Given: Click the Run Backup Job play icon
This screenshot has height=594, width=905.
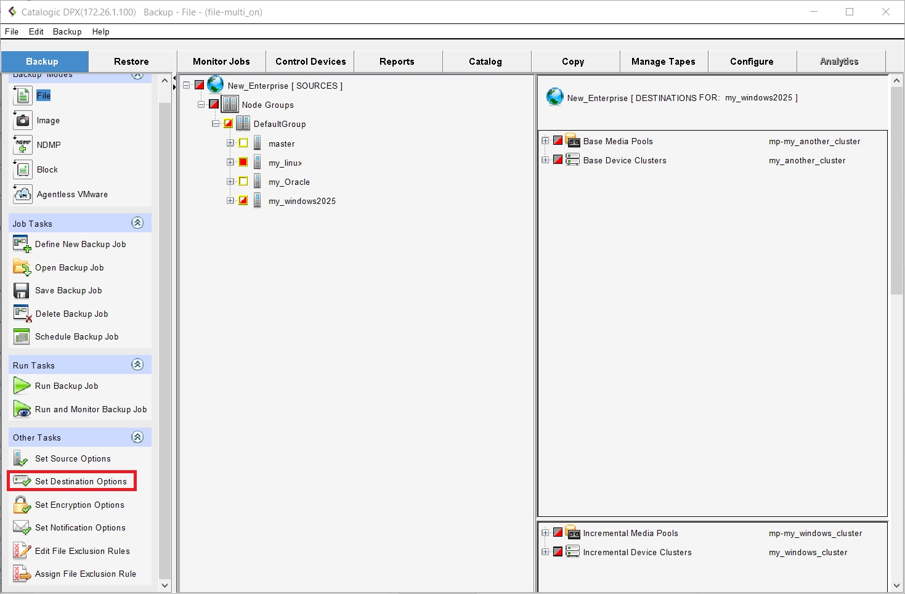Looking at the screenshot, I should 22,386.
